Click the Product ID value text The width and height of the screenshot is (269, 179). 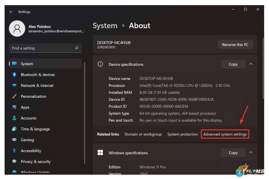click(x=164, y=106)
